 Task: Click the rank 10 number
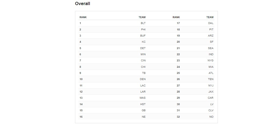(x=81, y=79)
